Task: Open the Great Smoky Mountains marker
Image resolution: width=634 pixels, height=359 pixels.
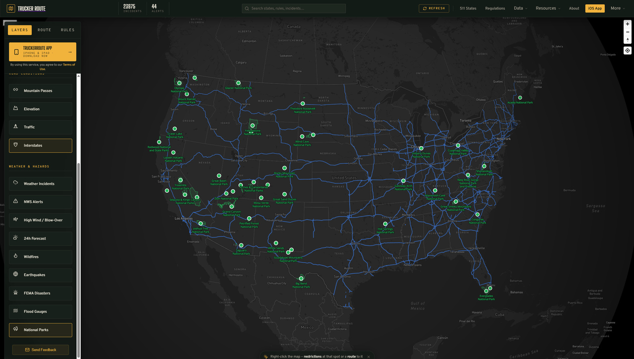Action: coord(456,202)
